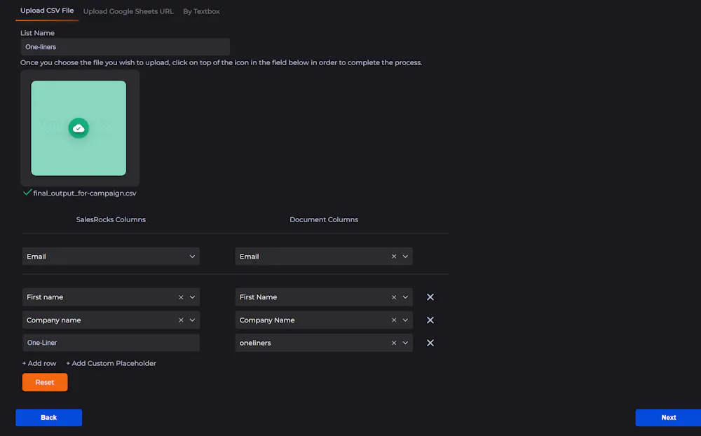Switch to Upload Google Sheets URL tab

[x=128, y=11]
